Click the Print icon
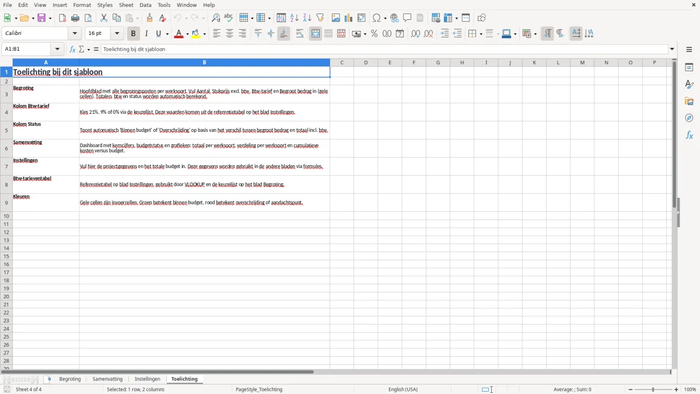This screenshot has width=700, height=394. (75, 18)
